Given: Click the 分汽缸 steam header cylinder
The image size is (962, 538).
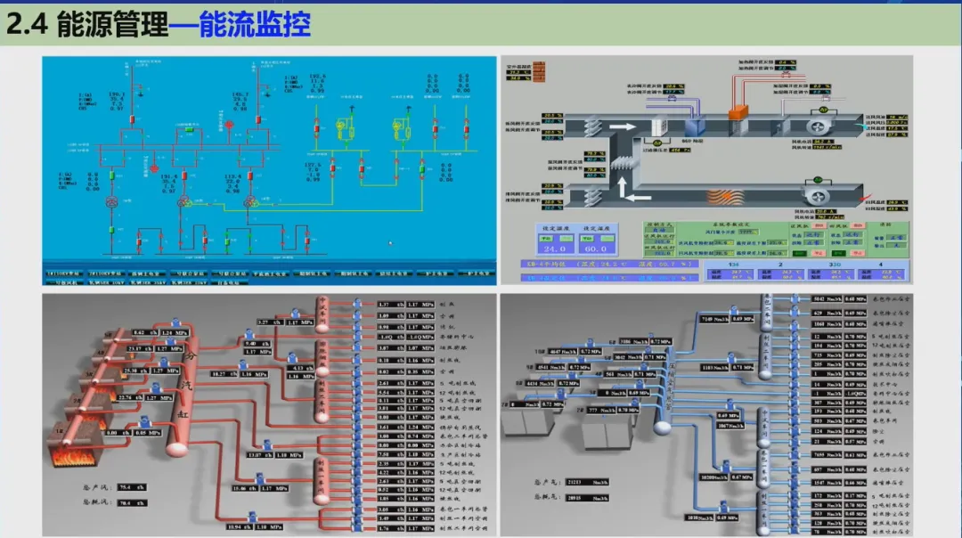Looking at the screenshot, I should tap(183, 395).
